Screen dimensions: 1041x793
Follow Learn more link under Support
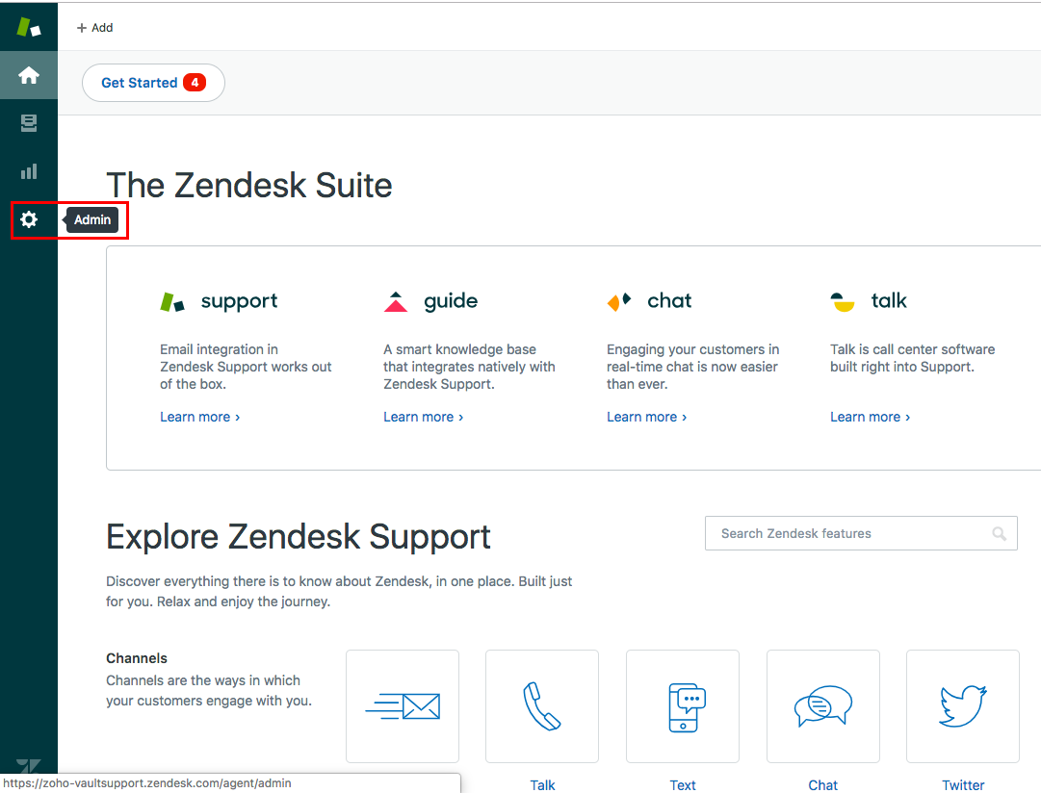[199, 417]
